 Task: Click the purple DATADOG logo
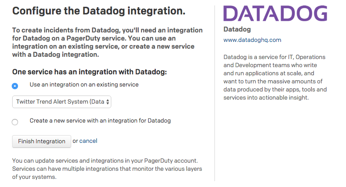[x=275, y=13]
